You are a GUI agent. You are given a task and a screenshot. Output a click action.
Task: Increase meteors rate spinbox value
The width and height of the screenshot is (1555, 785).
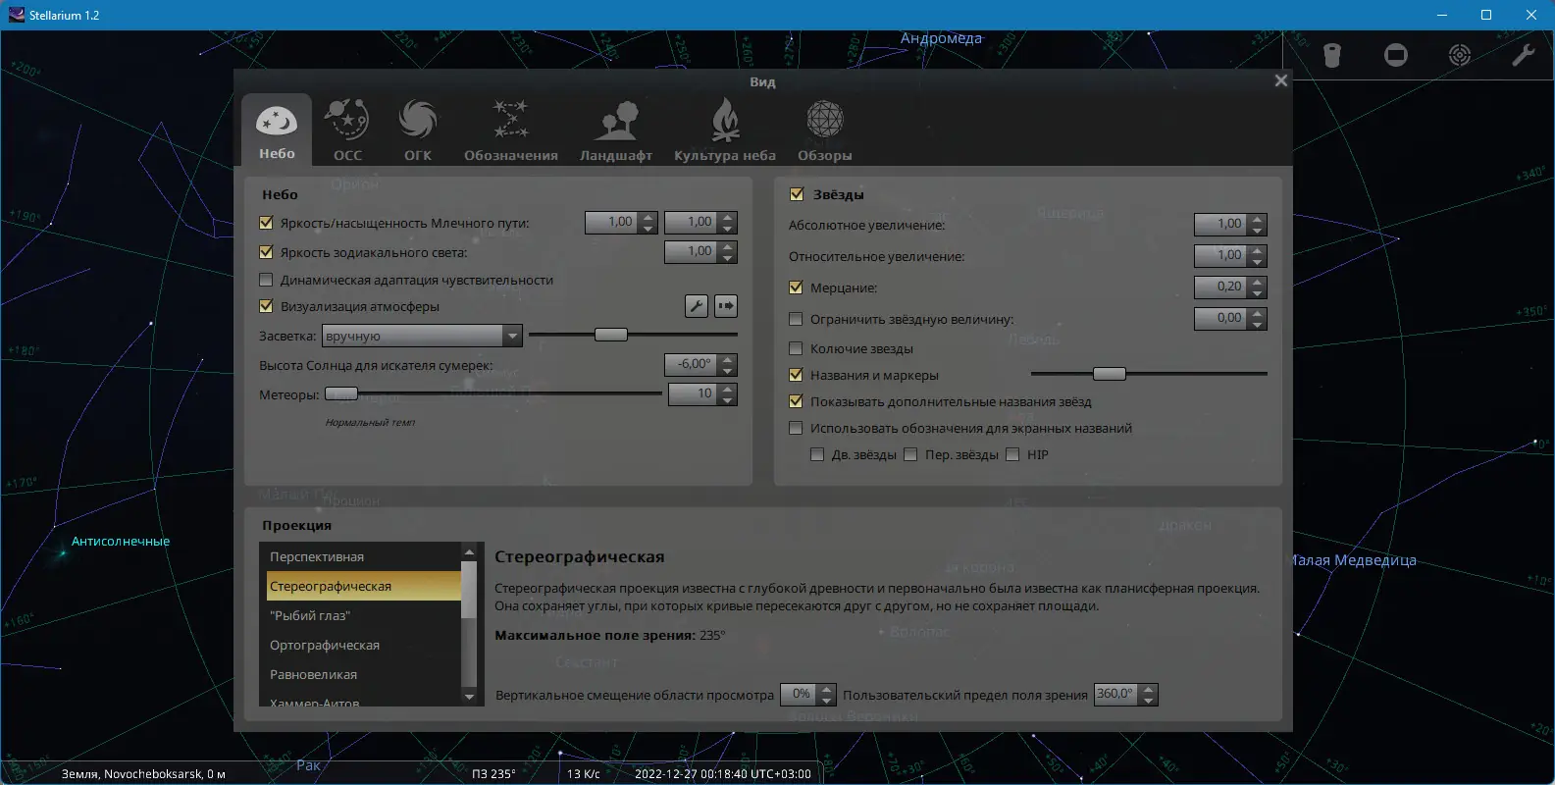tap(727, 389)
